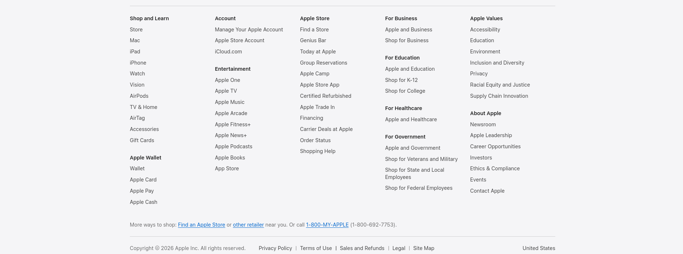Select Manage Your Apple Account

tap(249, 30)
